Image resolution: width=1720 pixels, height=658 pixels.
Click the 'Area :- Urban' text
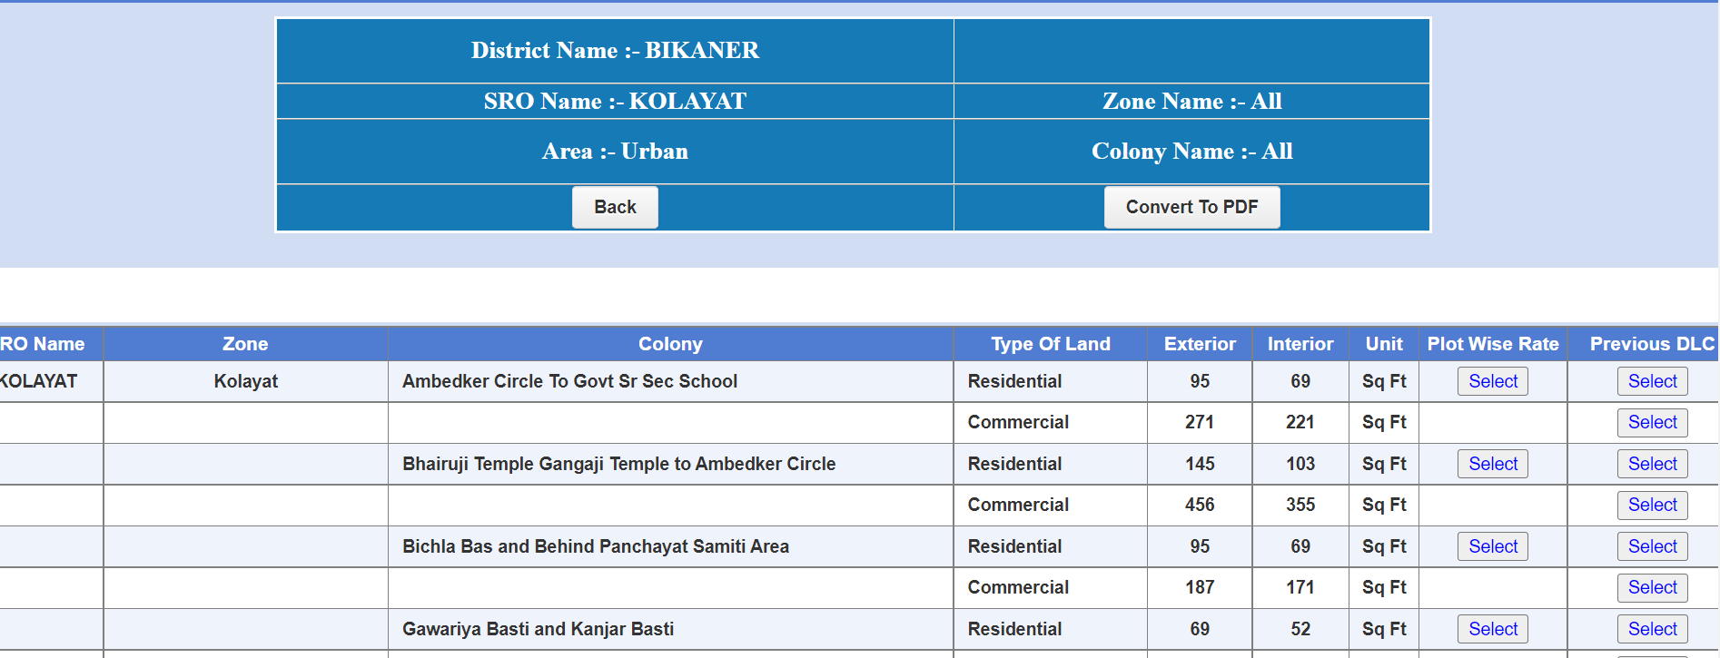click(x=615, y=151)
